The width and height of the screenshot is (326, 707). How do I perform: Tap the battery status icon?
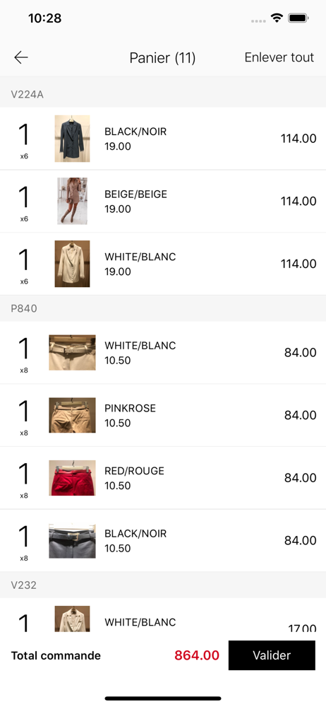pos(298,18)
